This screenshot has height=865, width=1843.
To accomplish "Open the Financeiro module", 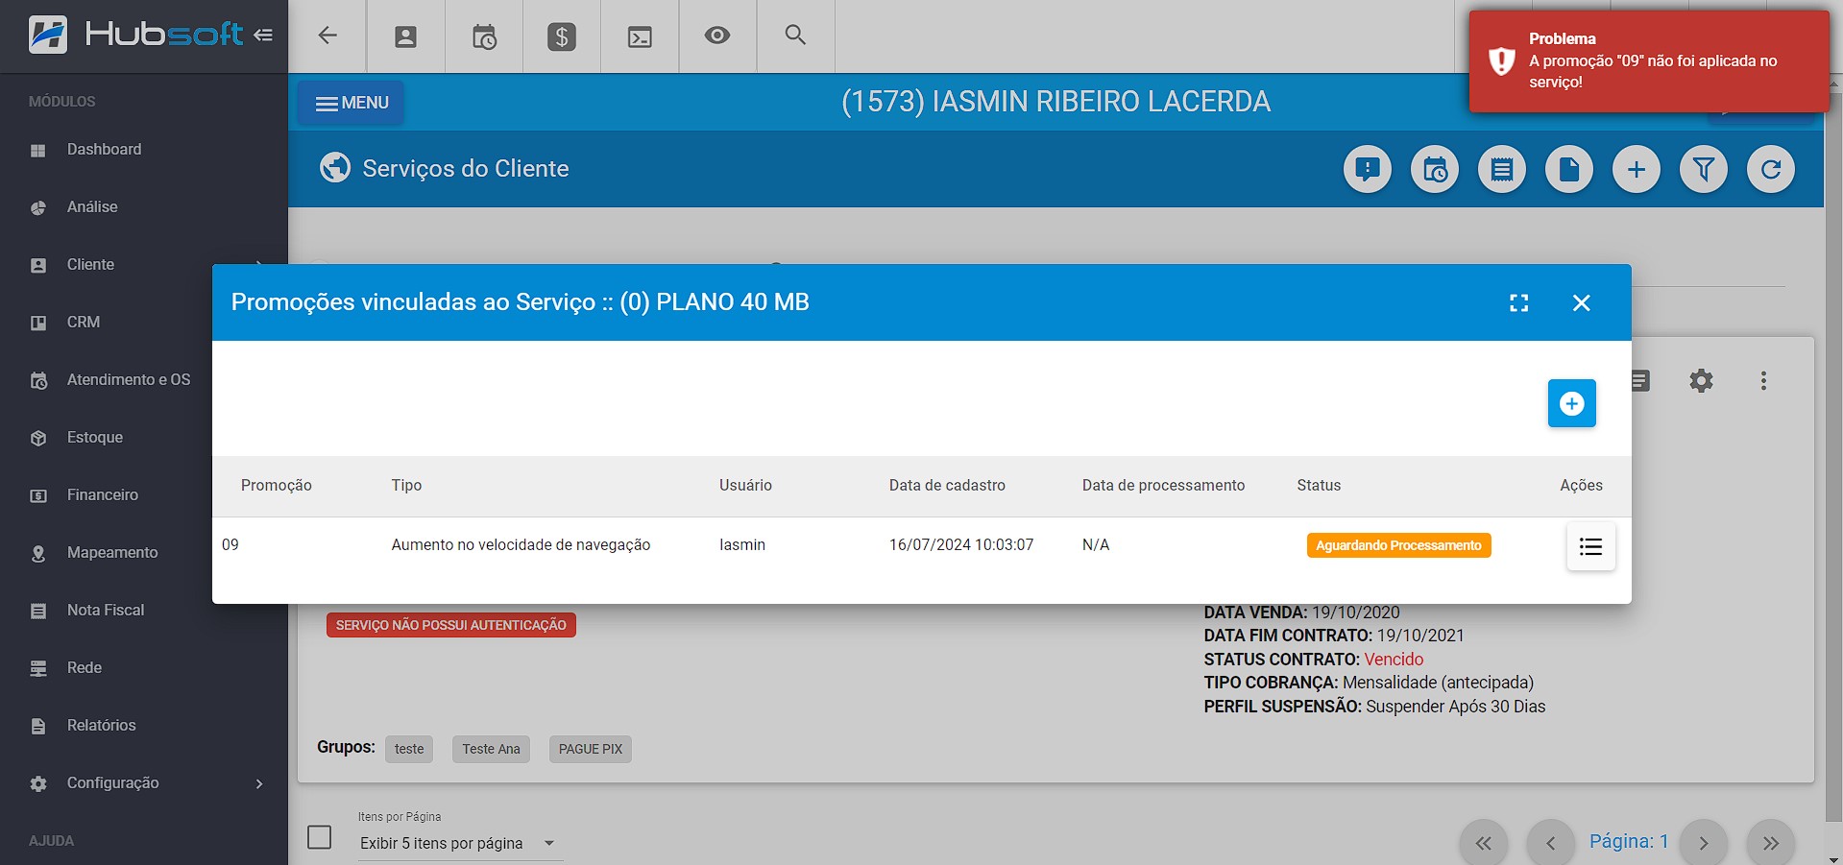I will (x=102, y=495).
